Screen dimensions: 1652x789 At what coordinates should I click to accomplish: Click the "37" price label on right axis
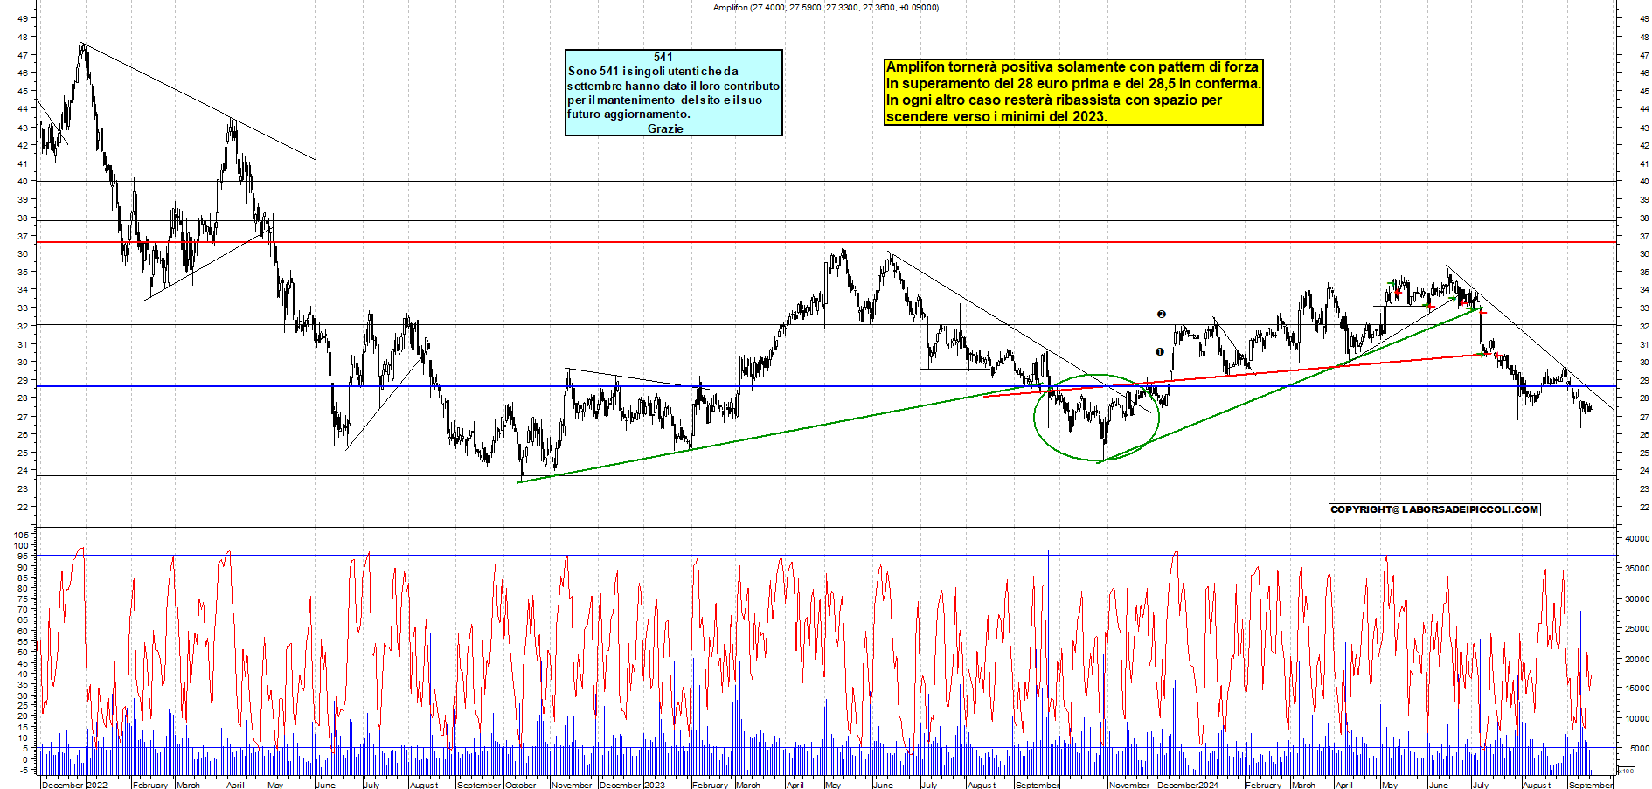click(1644, 236)
